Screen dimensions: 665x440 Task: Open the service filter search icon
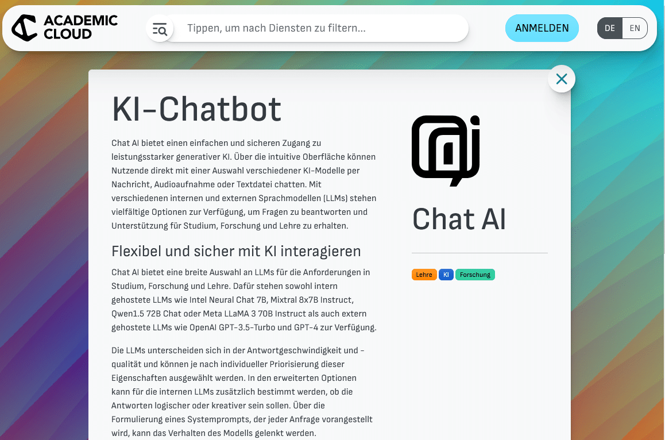[x=160, y=28]
